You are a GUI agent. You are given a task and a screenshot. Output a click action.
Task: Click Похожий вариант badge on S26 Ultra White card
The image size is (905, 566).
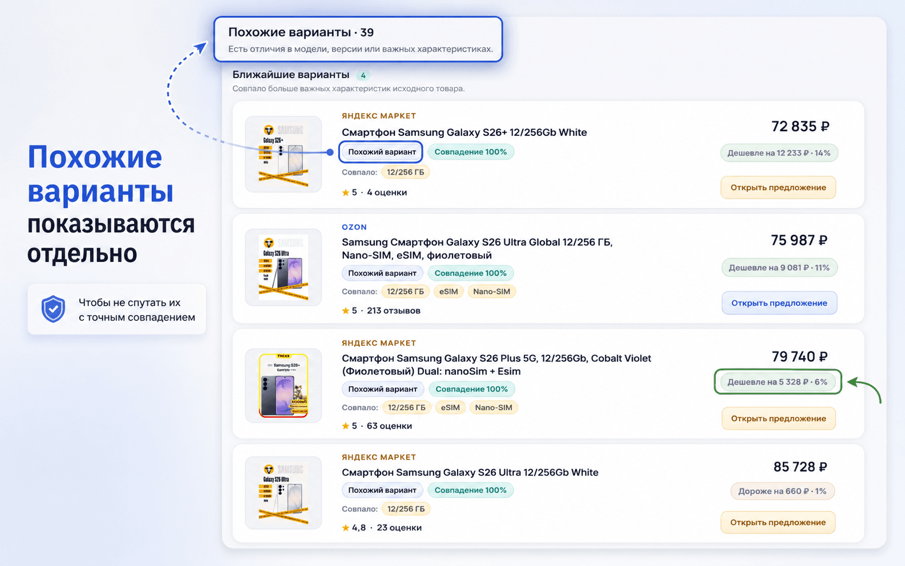point(382,490)
